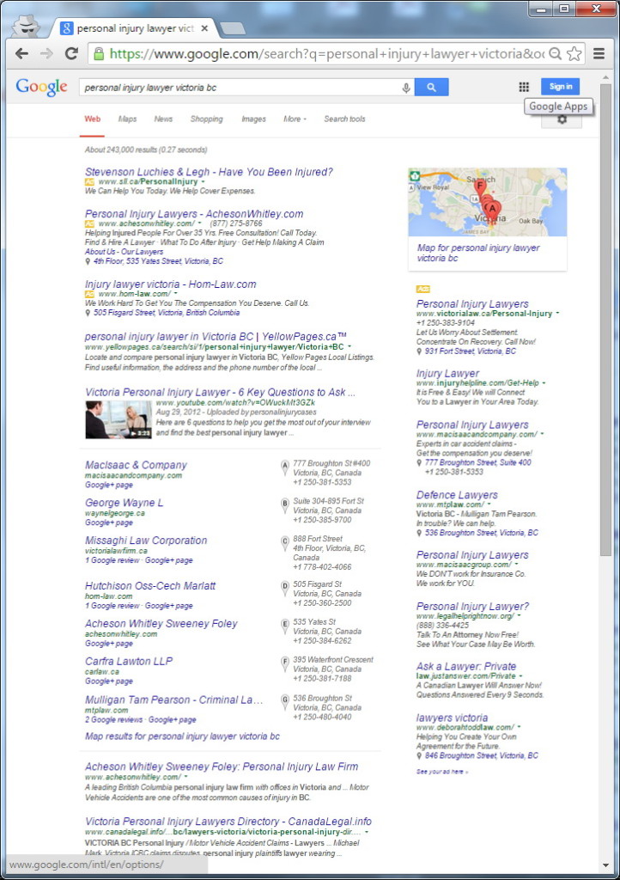Open Chrome hamburger menu
Image resolution: width=620 pixels, height=880 pixels.
(599, 53)
